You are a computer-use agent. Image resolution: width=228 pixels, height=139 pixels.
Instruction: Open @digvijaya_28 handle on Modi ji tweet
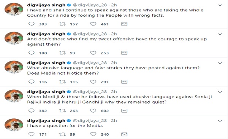(x=90, y=92)
